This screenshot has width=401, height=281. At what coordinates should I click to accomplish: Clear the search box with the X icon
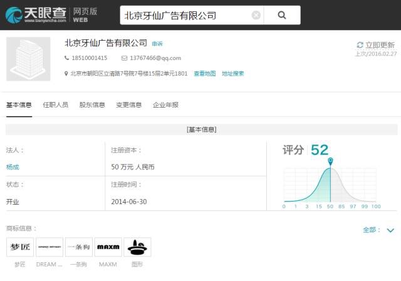click(256, 15)
